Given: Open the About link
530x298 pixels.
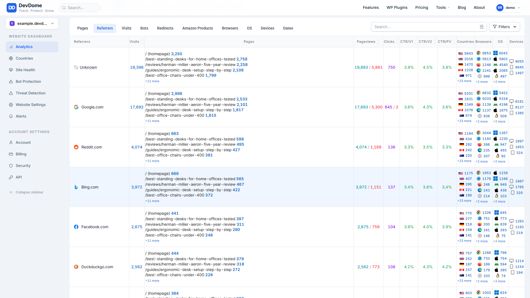Looking at the screenshot, I should click(479, 8).
